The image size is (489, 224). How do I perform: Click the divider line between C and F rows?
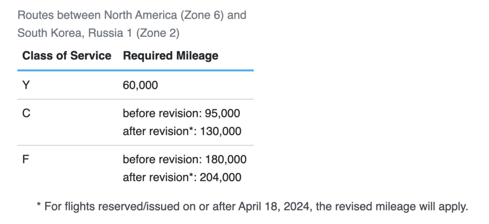135,145
